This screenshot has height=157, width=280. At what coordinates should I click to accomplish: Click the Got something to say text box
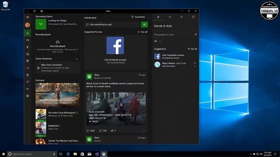coord(113,24)
